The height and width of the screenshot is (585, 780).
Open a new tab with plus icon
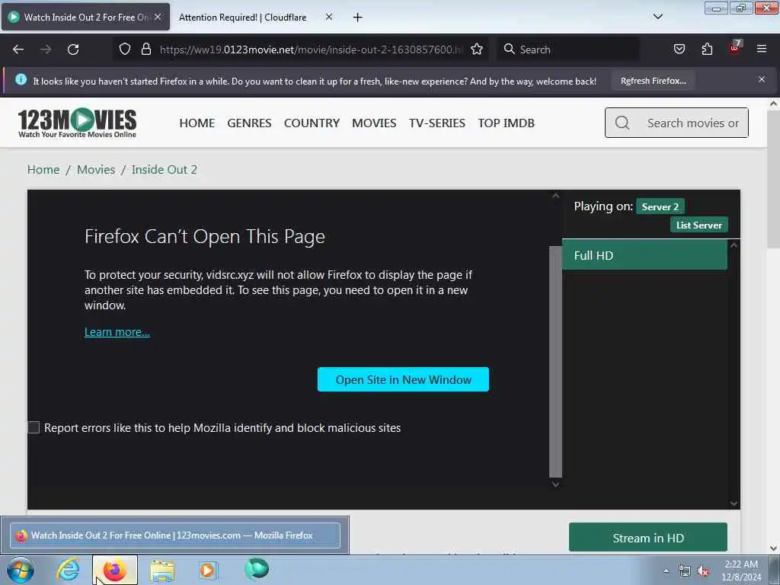(x=358, y=18)
